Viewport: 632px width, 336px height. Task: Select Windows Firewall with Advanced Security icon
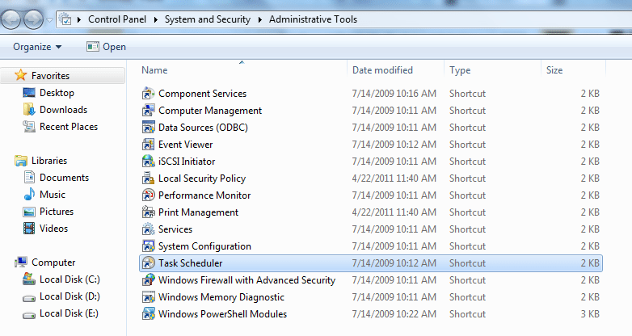pyautogui.click(x=149, y=280)
